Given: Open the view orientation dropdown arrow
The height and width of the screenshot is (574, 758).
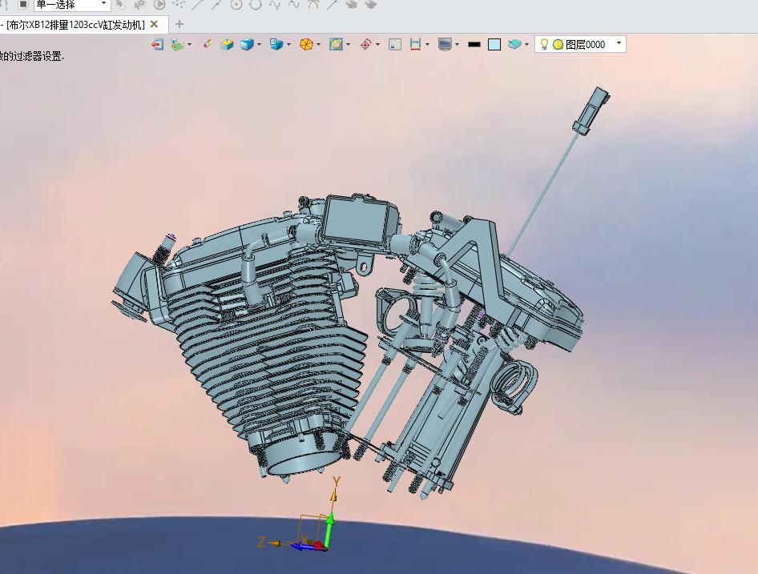Looking at the screenshot, I should coord(289,45).
